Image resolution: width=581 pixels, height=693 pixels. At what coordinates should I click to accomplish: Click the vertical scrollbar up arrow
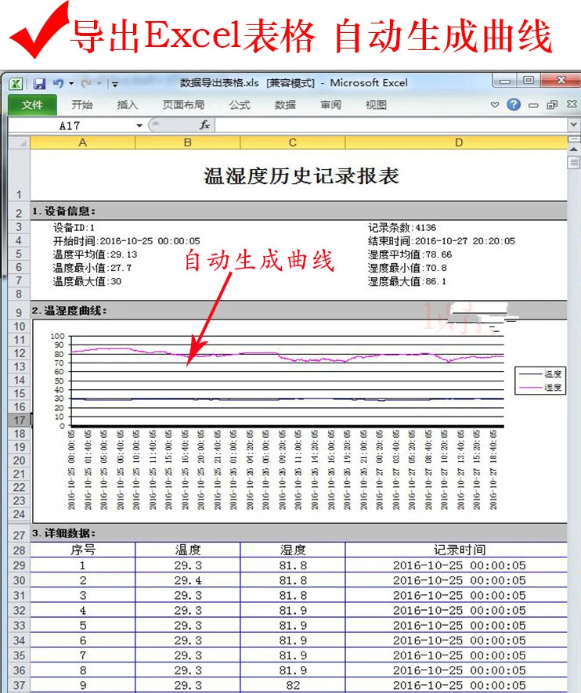[573, 150]
